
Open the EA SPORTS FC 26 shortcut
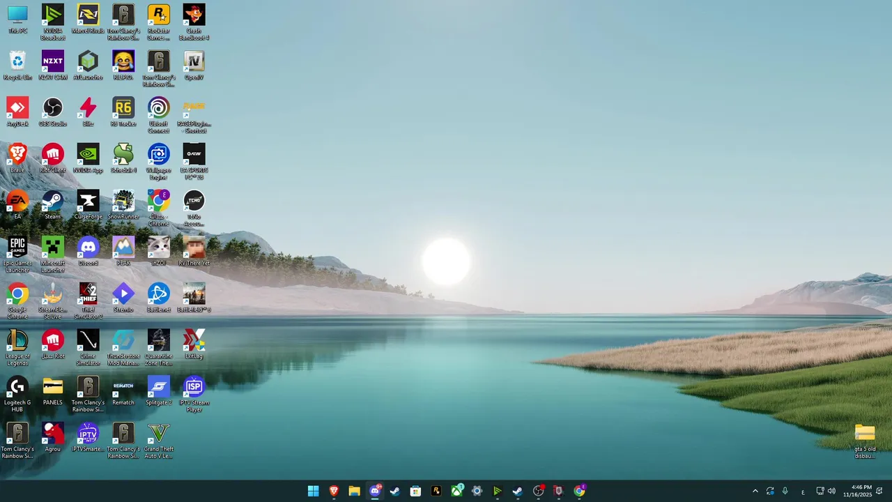pos(194,162)
